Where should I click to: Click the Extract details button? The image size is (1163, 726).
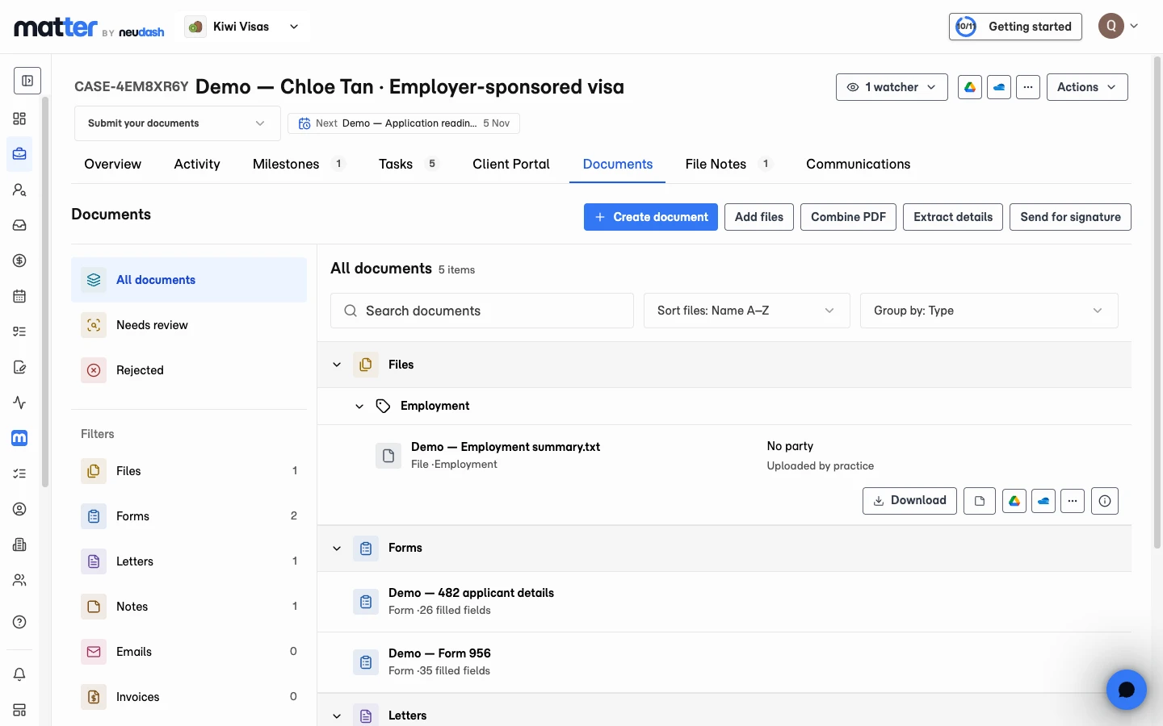[953, 217]
